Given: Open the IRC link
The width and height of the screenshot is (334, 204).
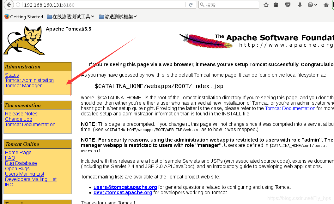Looking at the screenshot, I should (x=9, y=185).
